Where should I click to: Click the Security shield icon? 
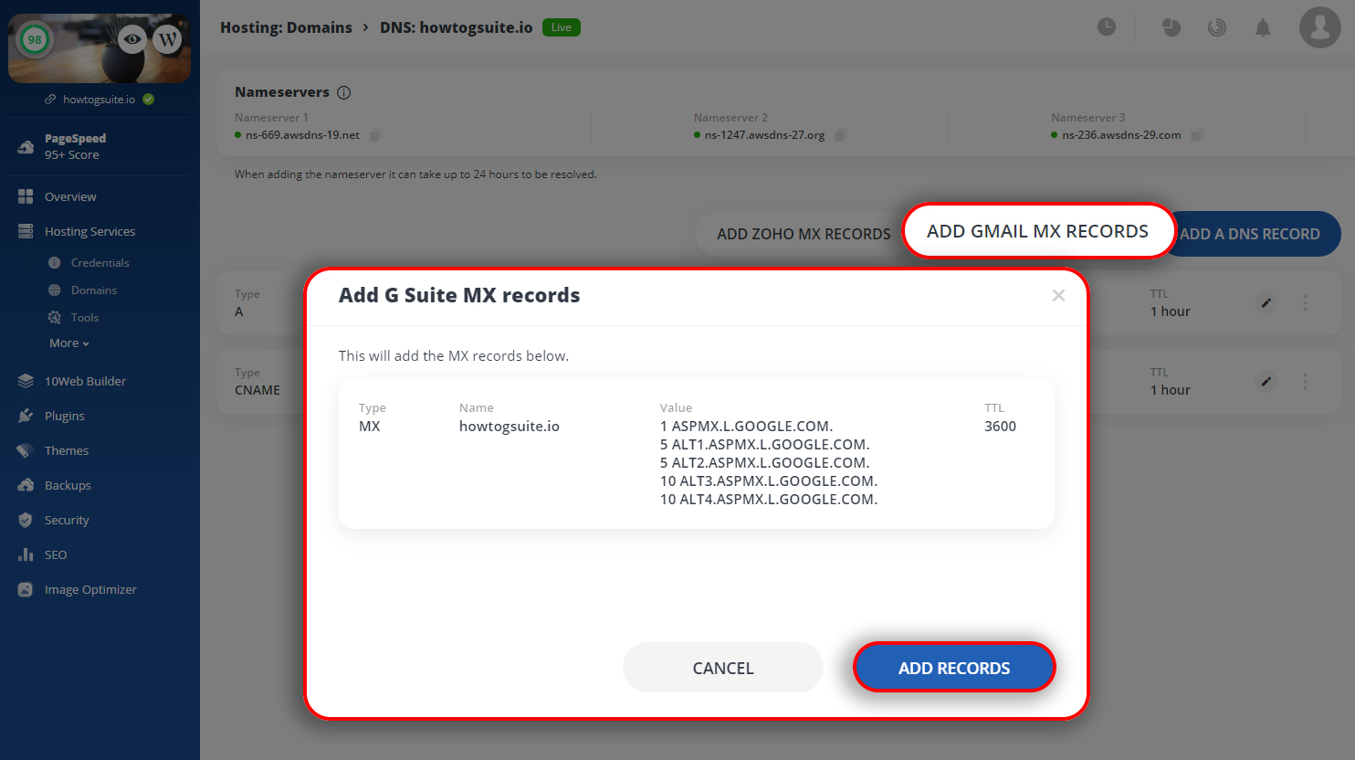pyautogui.click(x=26, y=520)
